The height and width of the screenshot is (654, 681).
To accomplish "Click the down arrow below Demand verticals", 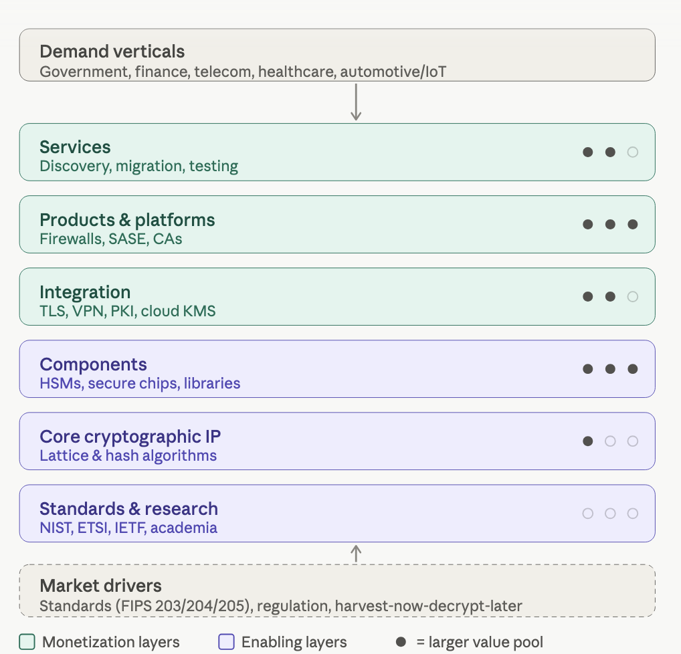I will tap(356, 102).
